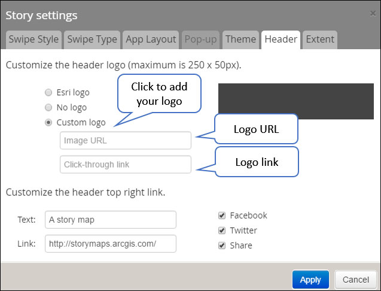Switch to the Extent tab
The width and height of the screenshot is (381, 291).
click(320, 40)
